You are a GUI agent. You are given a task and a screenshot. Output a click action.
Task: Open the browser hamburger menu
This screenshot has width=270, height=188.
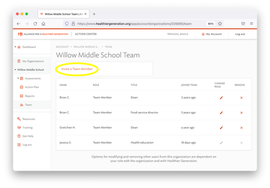click(252, 24)
